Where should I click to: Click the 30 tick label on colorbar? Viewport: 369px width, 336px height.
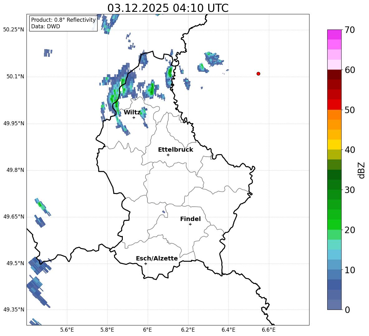tap(350, 190)
